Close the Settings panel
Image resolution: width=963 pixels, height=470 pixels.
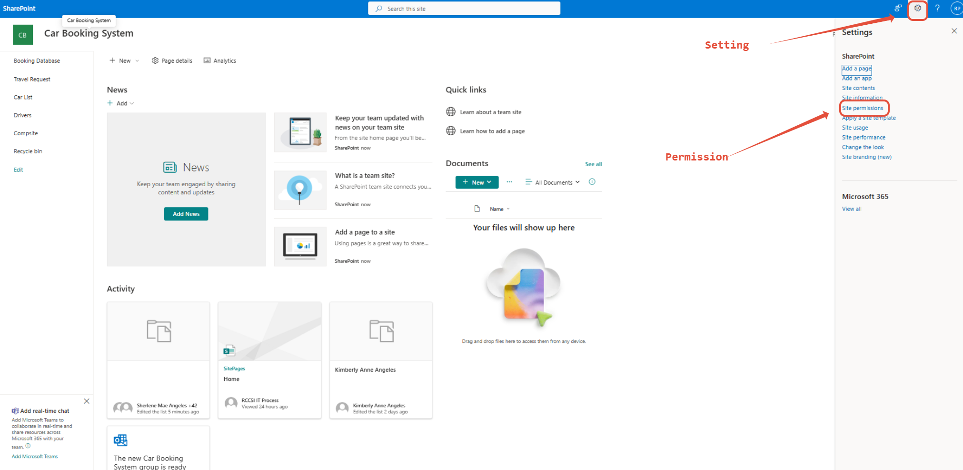[954, 31]
